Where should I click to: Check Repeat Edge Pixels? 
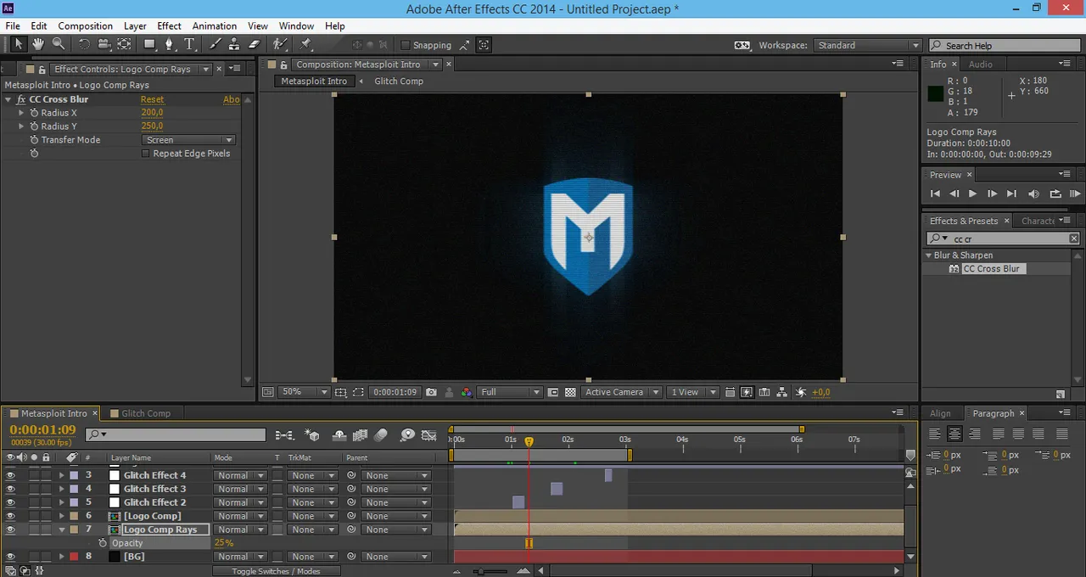pyautogui.click(x=145, y=154)
